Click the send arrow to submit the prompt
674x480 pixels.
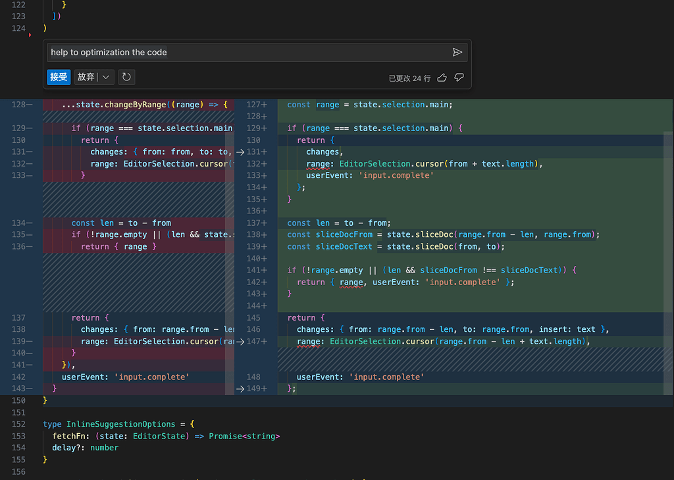pos(458,52)
